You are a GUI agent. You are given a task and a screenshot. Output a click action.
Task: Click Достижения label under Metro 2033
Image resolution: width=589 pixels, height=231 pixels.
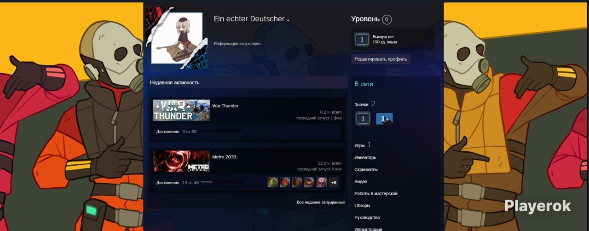coord(167,183)
